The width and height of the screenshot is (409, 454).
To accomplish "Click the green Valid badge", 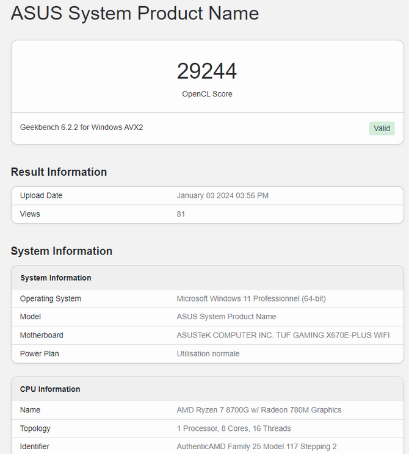I will (x=382, y=128).
